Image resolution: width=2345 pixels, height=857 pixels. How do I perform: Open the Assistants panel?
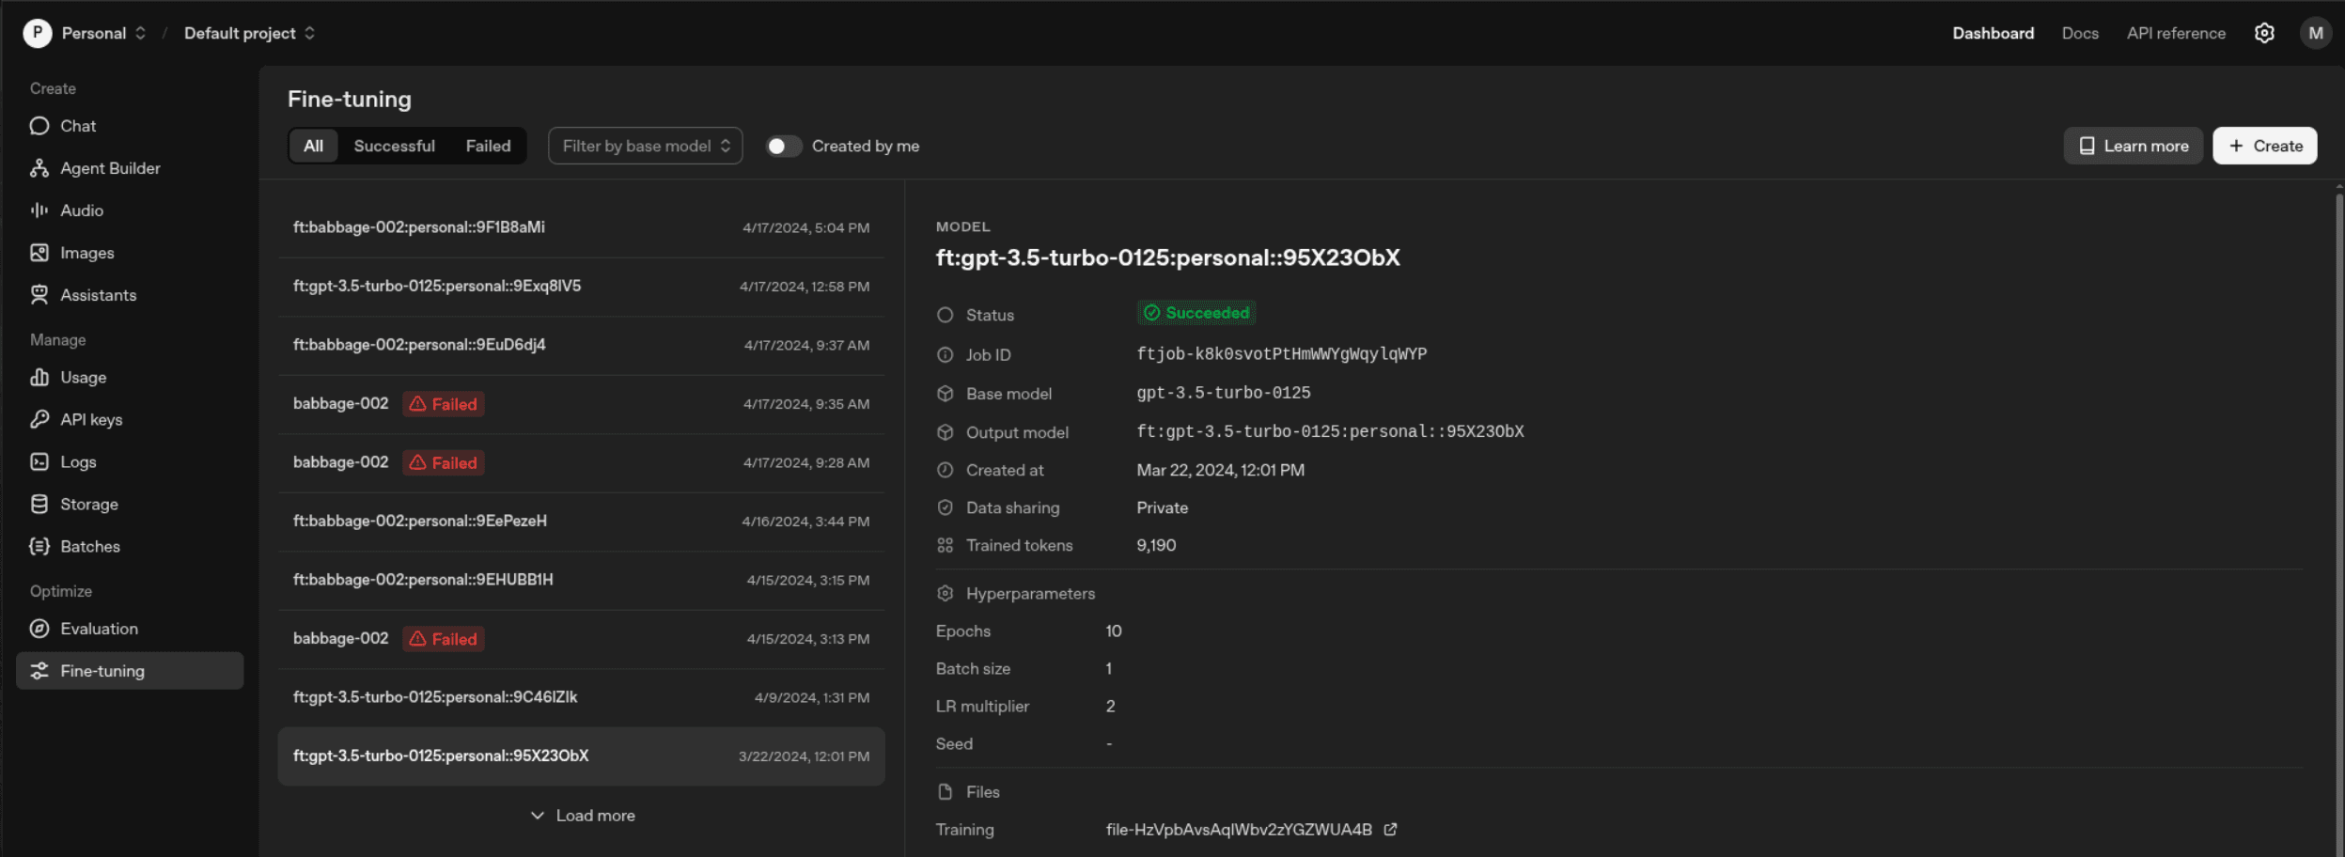(97, 294)
